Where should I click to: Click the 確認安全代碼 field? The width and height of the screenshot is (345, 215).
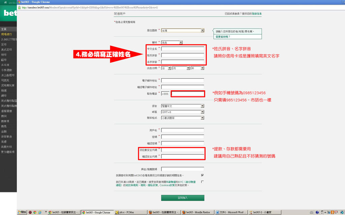click(x=182, y=157)
